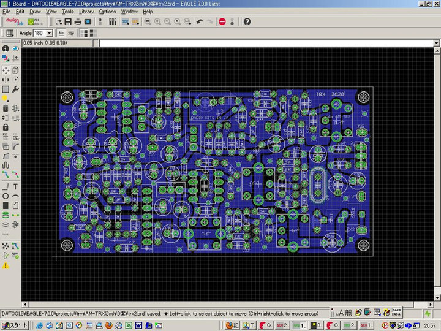Toggle the Lock tool in left palette

pos(6,127)
